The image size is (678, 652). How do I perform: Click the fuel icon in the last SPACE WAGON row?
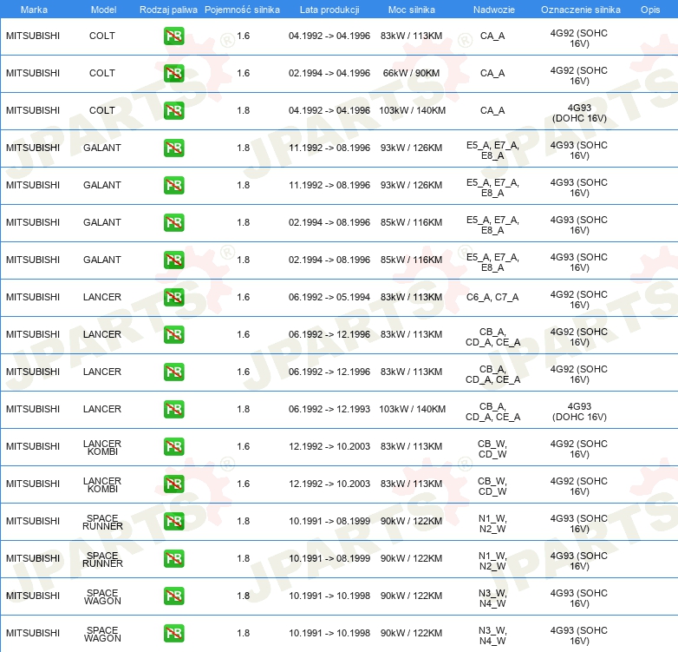pyautogui.click(x=173, y=634)
